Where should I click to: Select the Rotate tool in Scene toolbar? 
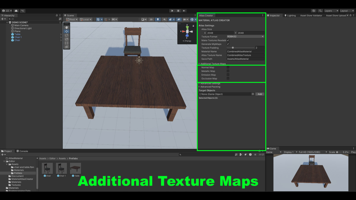[x=66, y=35]
